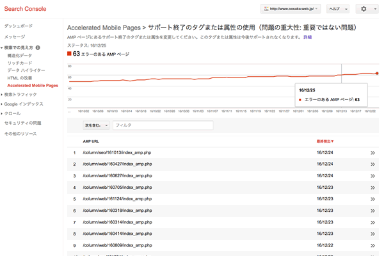384x256 pixels.
Task: Click the AMP URL column header
Action: [91, 141]
